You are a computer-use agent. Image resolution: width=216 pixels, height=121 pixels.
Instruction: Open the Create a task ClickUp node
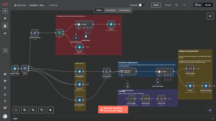click(x=161, y=99)
